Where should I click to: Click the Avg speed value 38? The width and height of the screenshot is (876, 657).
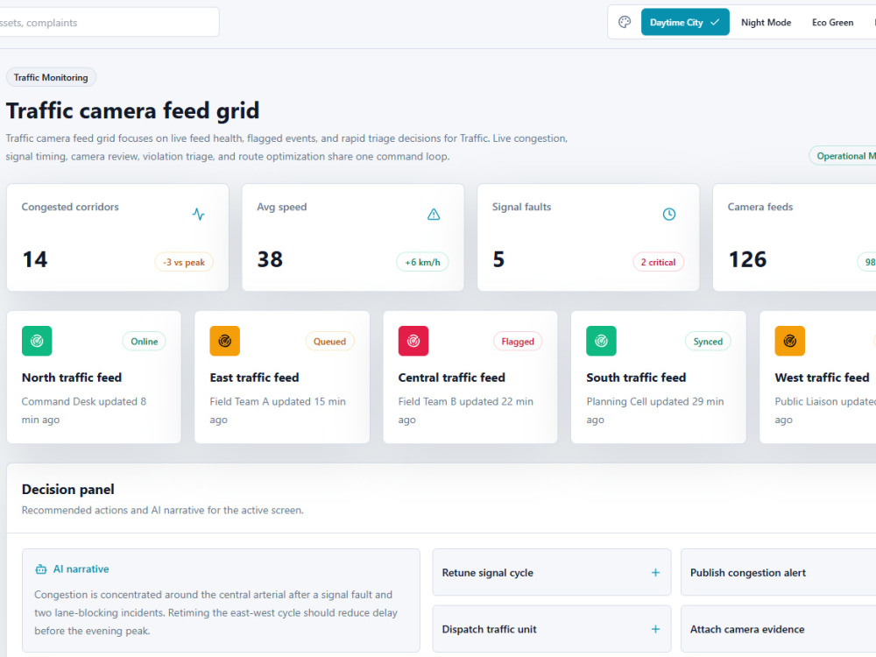270,259
